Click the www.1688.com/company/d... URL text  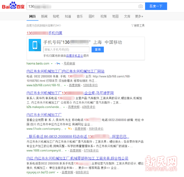[45, 151]
